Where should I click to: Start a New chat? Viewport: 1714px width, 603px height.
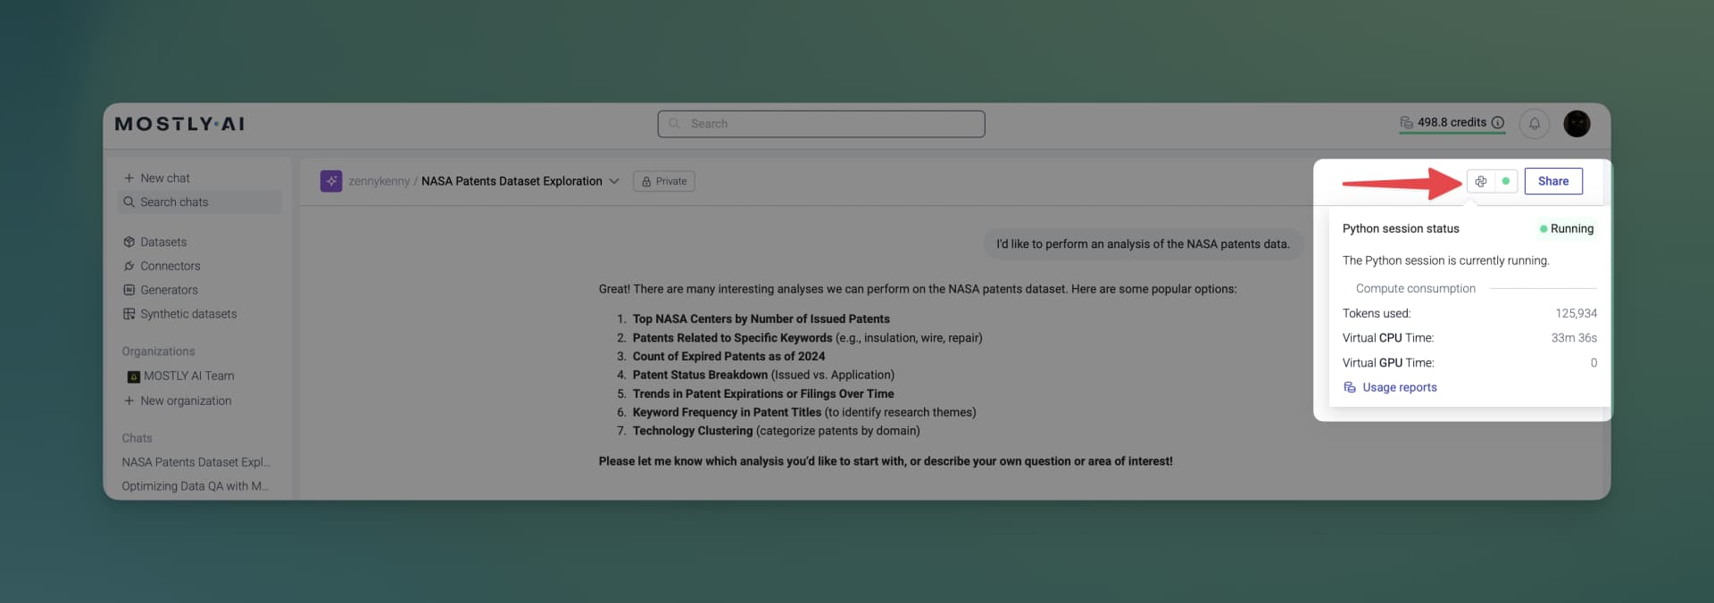[x=164, y=178]
